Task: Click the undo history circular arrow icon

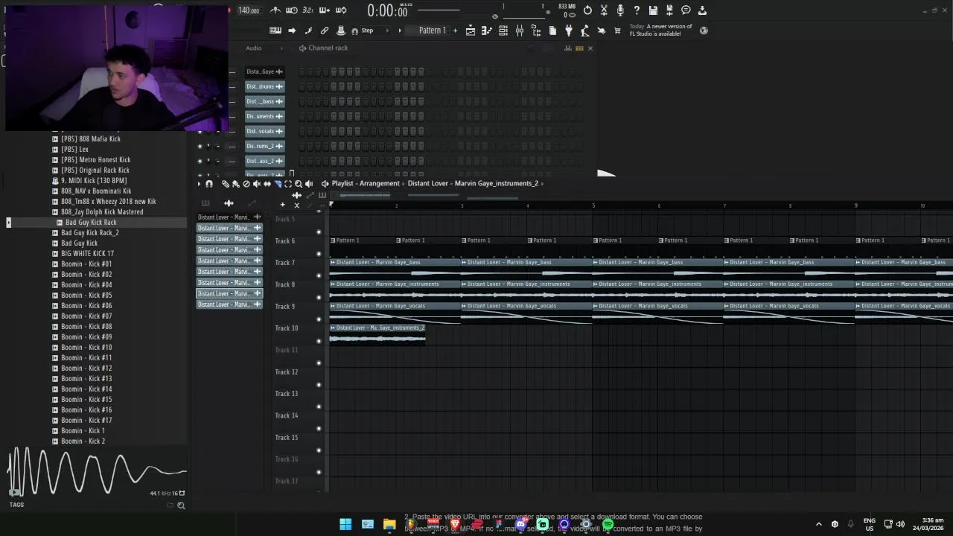Action: (587, 10)
